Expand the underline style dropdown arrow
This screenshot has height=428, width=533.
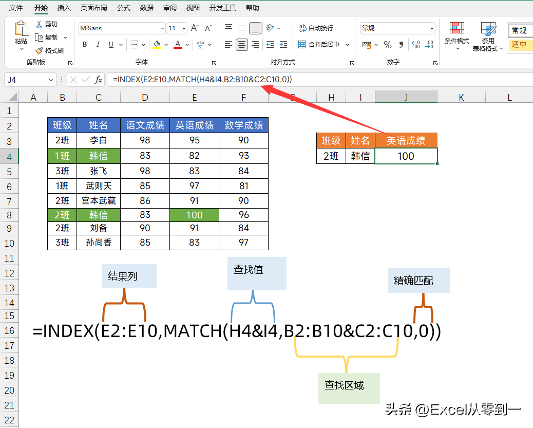point(121,45)
